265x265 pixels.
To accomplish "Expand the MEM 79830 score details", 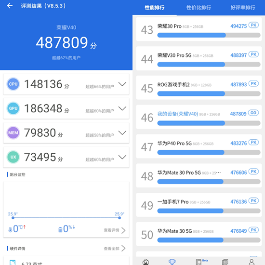I will tap(122, 132).
